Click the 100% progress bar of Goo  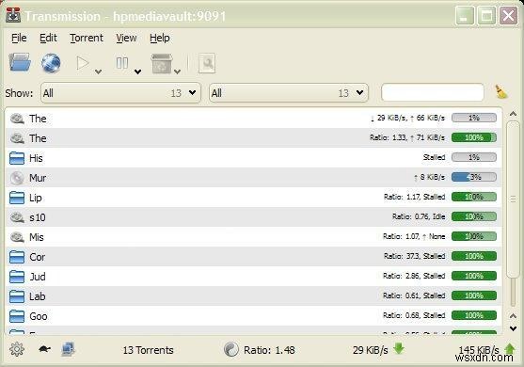click(x=474, y=315)
